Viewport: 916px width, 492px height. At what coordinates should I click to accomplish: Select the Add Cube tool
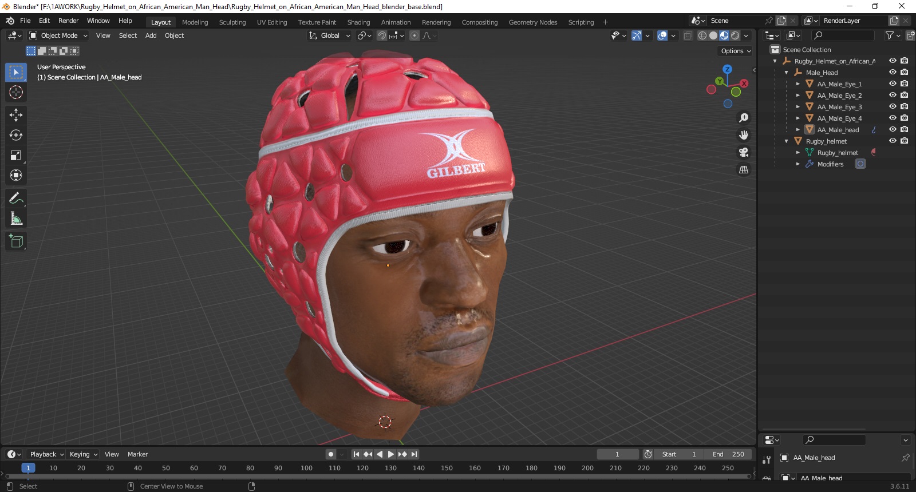[16, 241]
